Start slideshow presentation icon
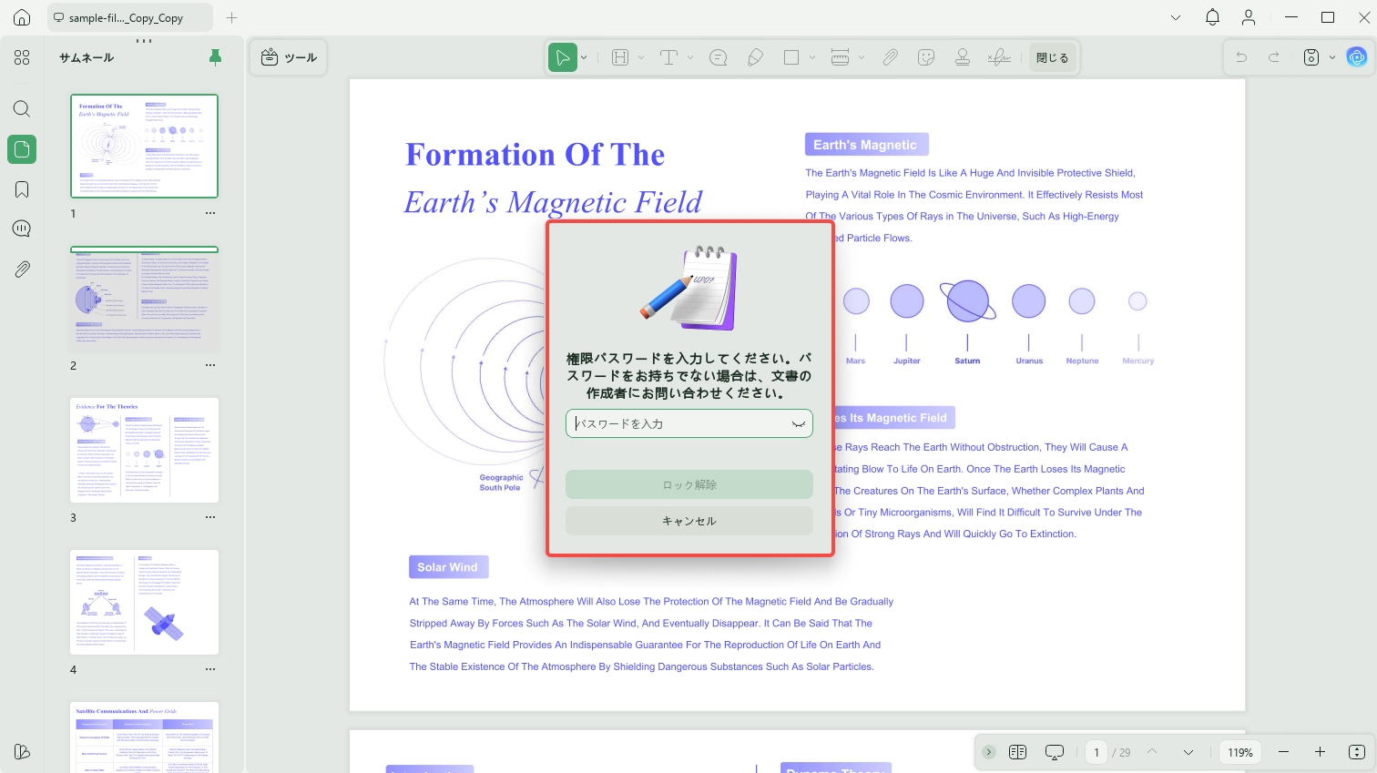This screenshot has height=773, width=1377. (1055, 752)
